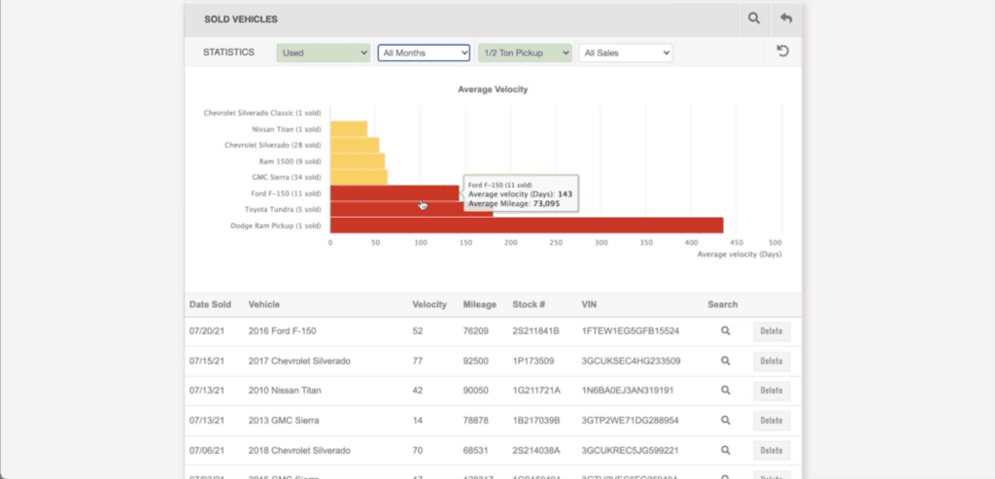Select the 2013 GMC Sierra vehicle name
The width and height of the screenshot is (995, 479).
pyautogui.click(x=284, y=421)
